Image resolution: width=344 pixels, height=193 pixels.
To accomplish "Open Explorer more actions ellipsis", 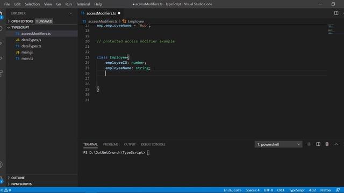I will [70, 13].
